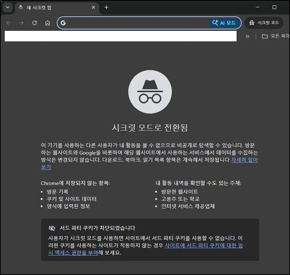The width and height of the screenshot is (290, 275).
Task: Click the crossed-out eye cookie icon
Action: tap(52, 228)
